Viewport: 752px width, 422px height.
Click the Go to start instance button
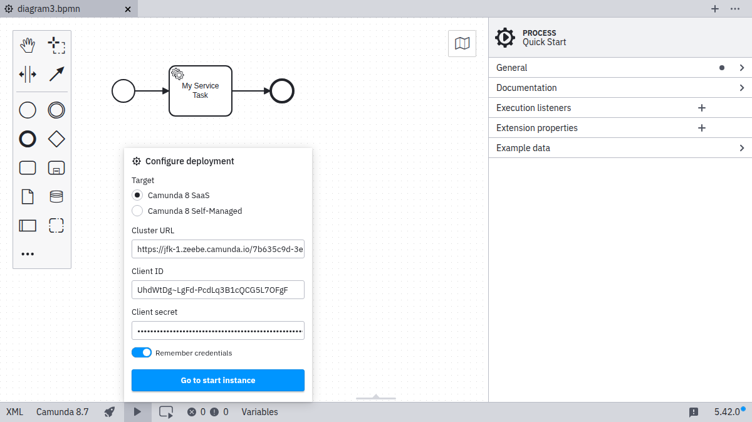(x=217, y=380)
